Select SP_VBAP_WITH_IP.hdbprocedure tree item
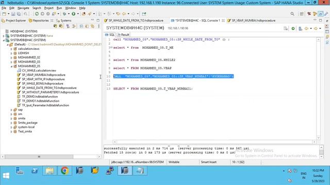330x185 pixels. 43,79
